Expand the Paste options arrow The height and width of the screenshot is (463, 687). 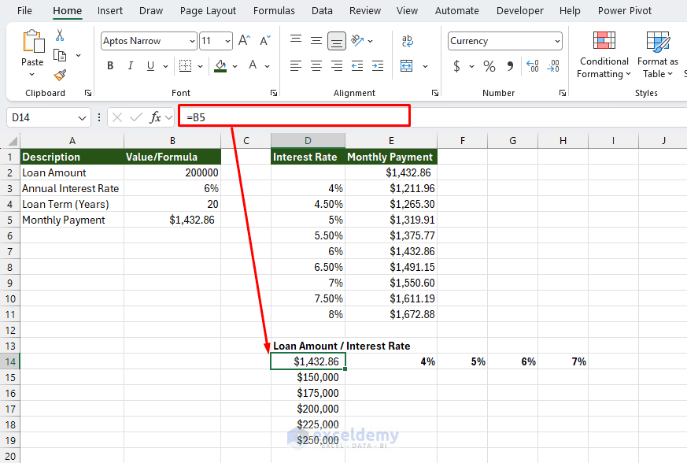coord(32,75)
